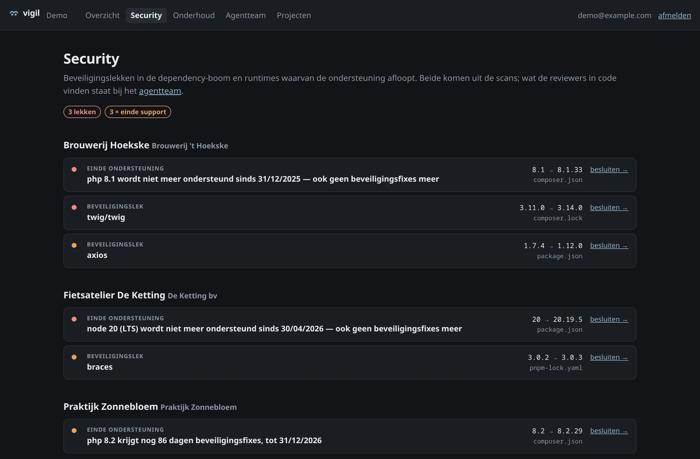Follow the agentteam link in the description

pos(160,91)
